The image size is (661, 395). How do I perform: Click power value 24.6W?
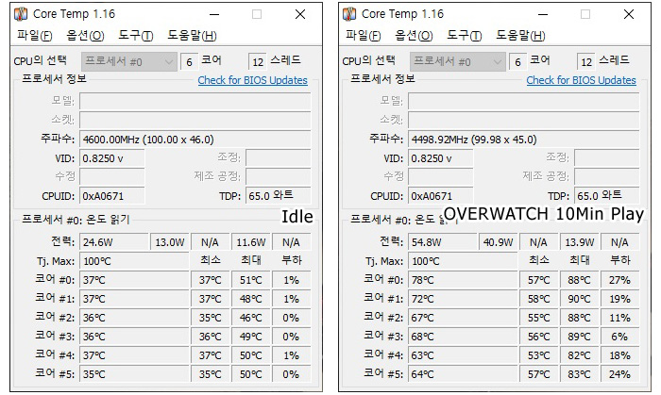114,242
